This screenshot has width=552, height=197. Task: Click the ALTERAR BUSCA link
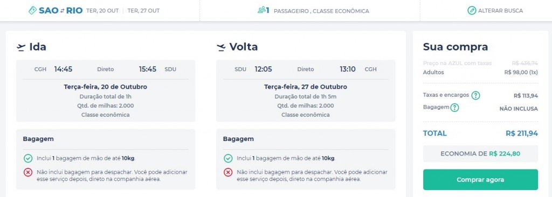click(500, 11)
